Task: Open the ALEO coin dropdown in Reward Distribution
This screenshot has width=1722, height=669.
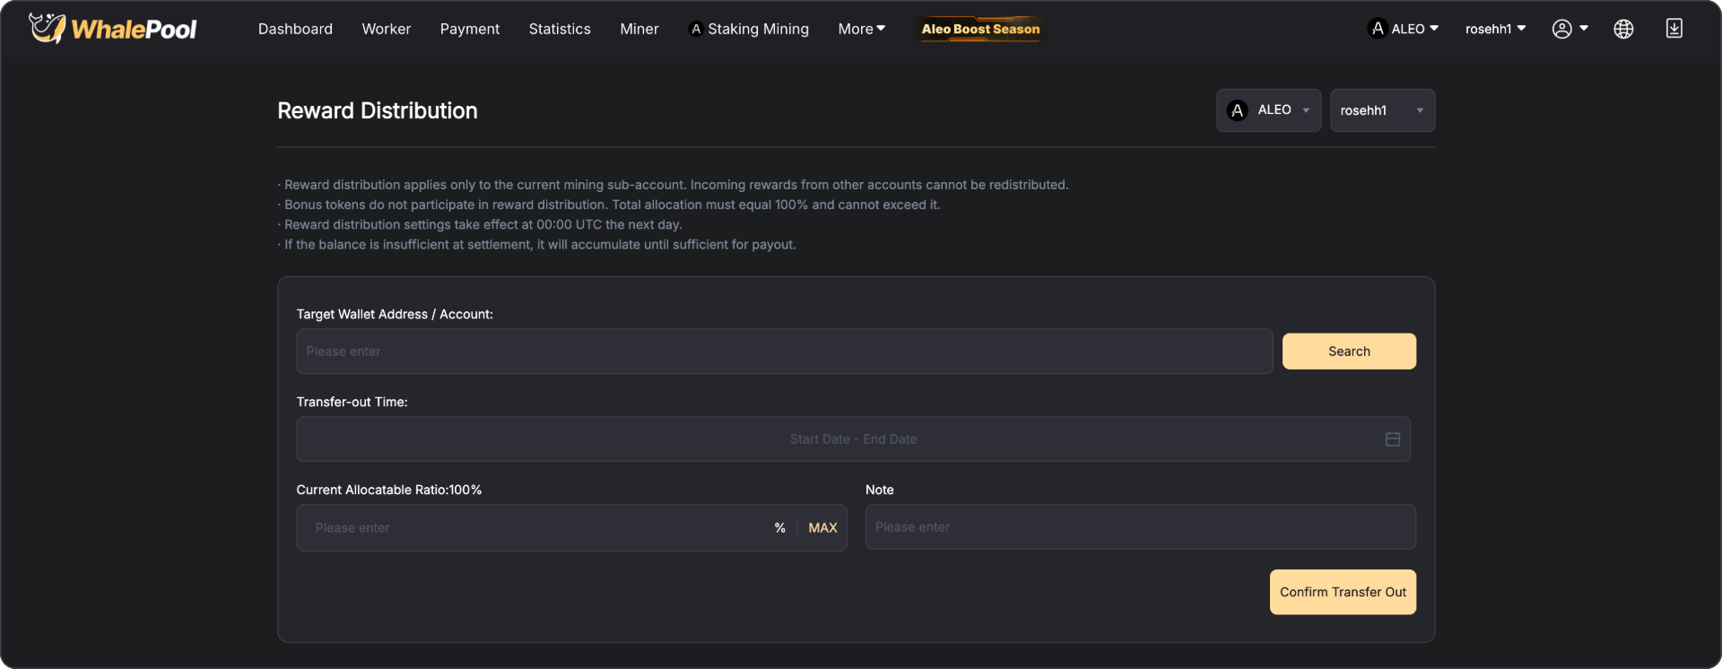Action: [x=1268, y=110]
